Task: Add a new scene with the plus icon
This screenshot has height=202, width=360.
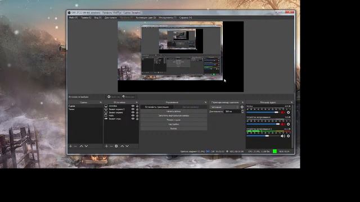Action: click(71, 146)
